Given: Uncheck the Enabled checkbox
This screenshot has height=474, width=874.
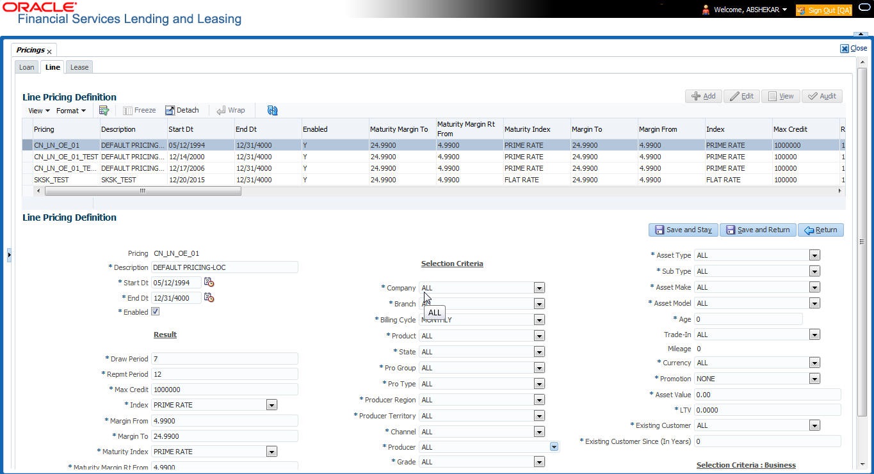Looking at the screenshot, I should pyautogui.click(x=155, y=312).
